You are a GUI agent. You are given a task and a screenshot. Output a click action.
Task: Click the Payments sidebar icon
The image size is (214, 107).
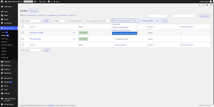(2, 65)
